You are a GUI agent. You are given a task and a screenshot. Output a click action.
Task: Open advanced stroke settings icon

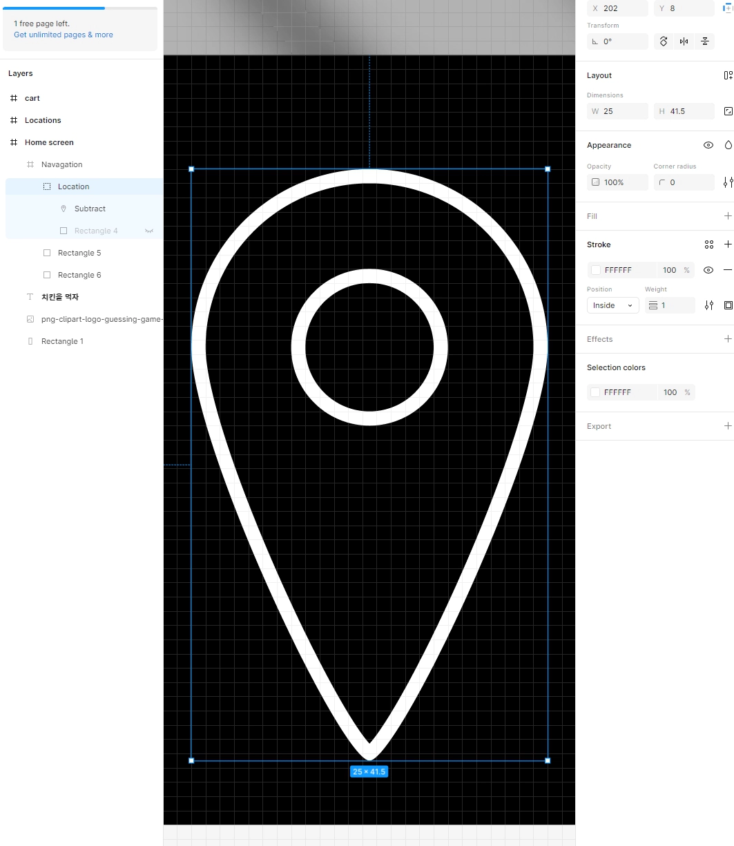(708, 305)
